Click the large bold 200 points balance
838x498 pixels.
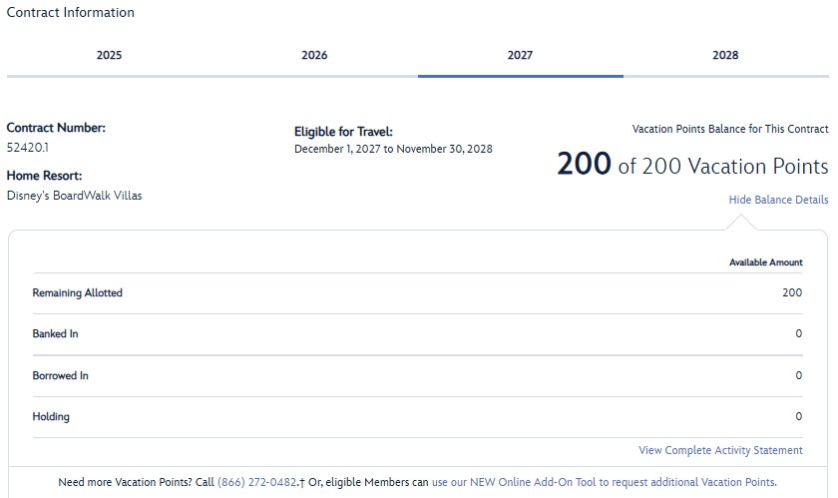pos(584,164)
